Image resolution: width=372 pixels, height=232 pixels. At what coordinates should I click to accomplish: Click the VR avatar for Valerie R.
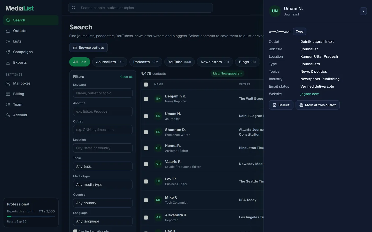point(158,164)
